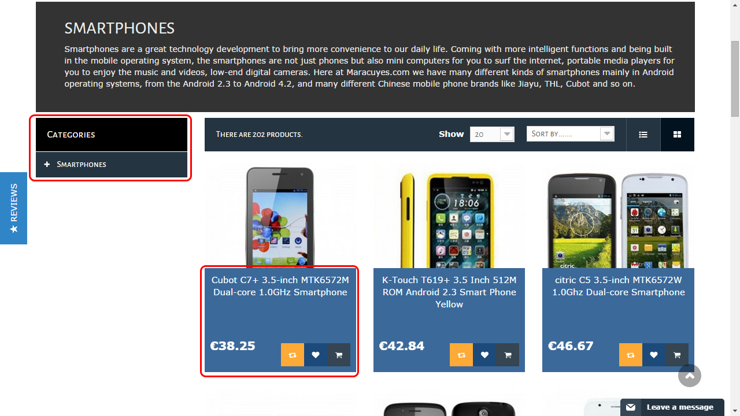Open the Reviews side tab
The width and height of the screenshot is (740, 416).
(13, 208)
